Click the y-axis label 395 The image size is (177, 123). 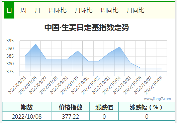click(x=10, y=41)
